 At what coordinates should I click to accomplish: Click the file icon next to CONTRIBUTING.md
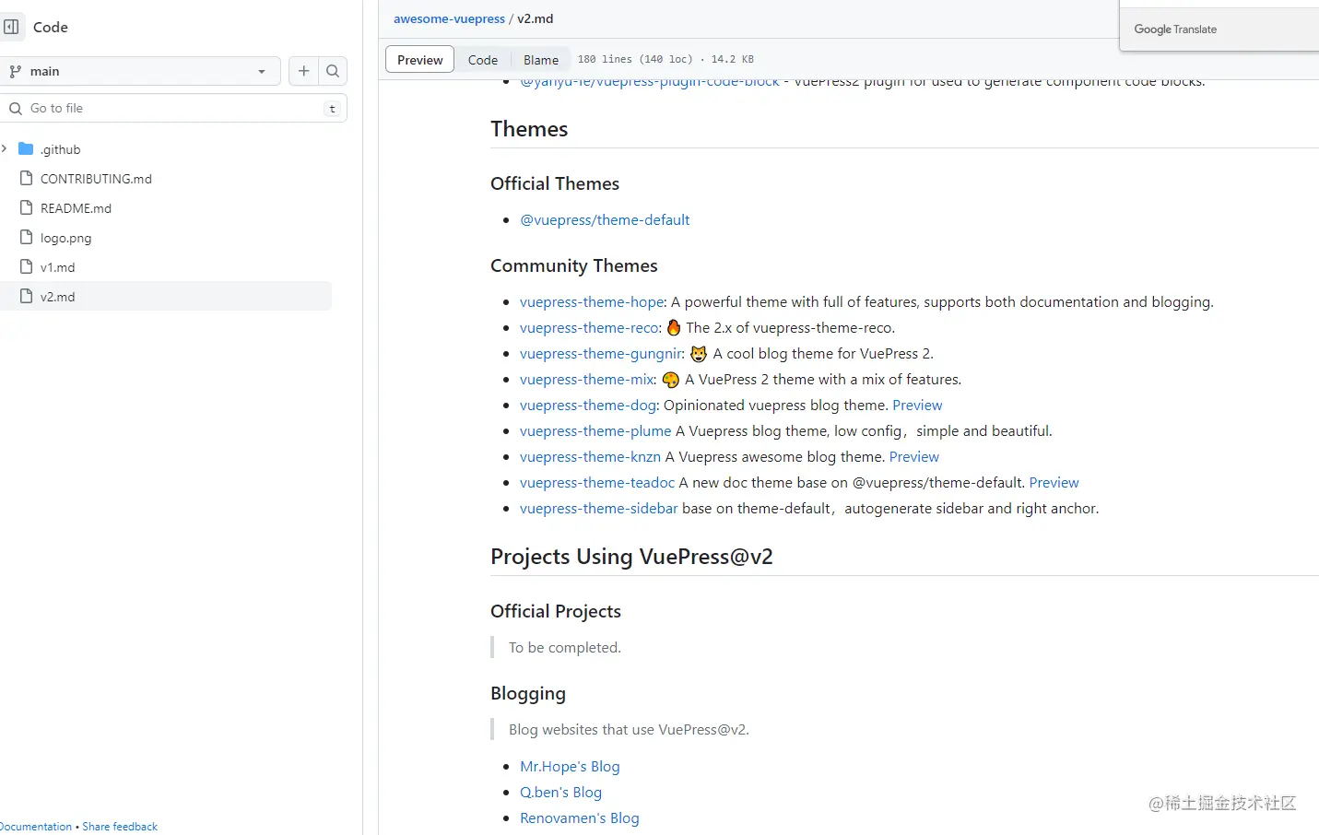pyautogui.click(x=27, y=179)
